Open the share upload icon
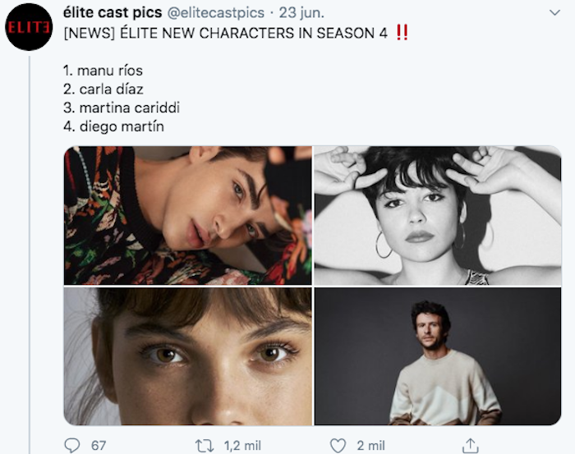The image size is (575, 454). click(x=470, y=445)
